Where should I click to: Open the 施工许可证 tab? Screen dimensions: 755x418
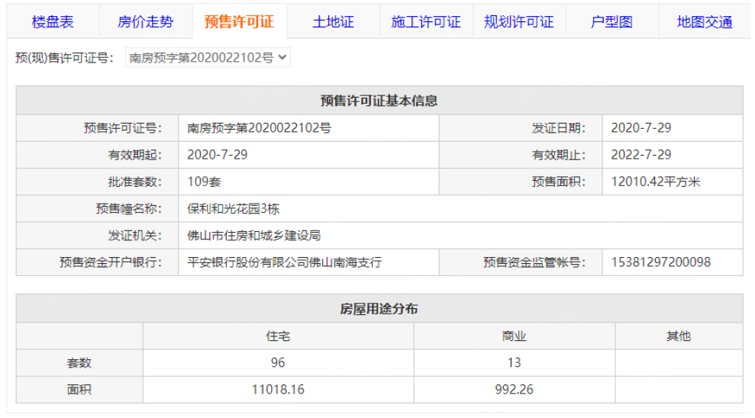point(426,21)
